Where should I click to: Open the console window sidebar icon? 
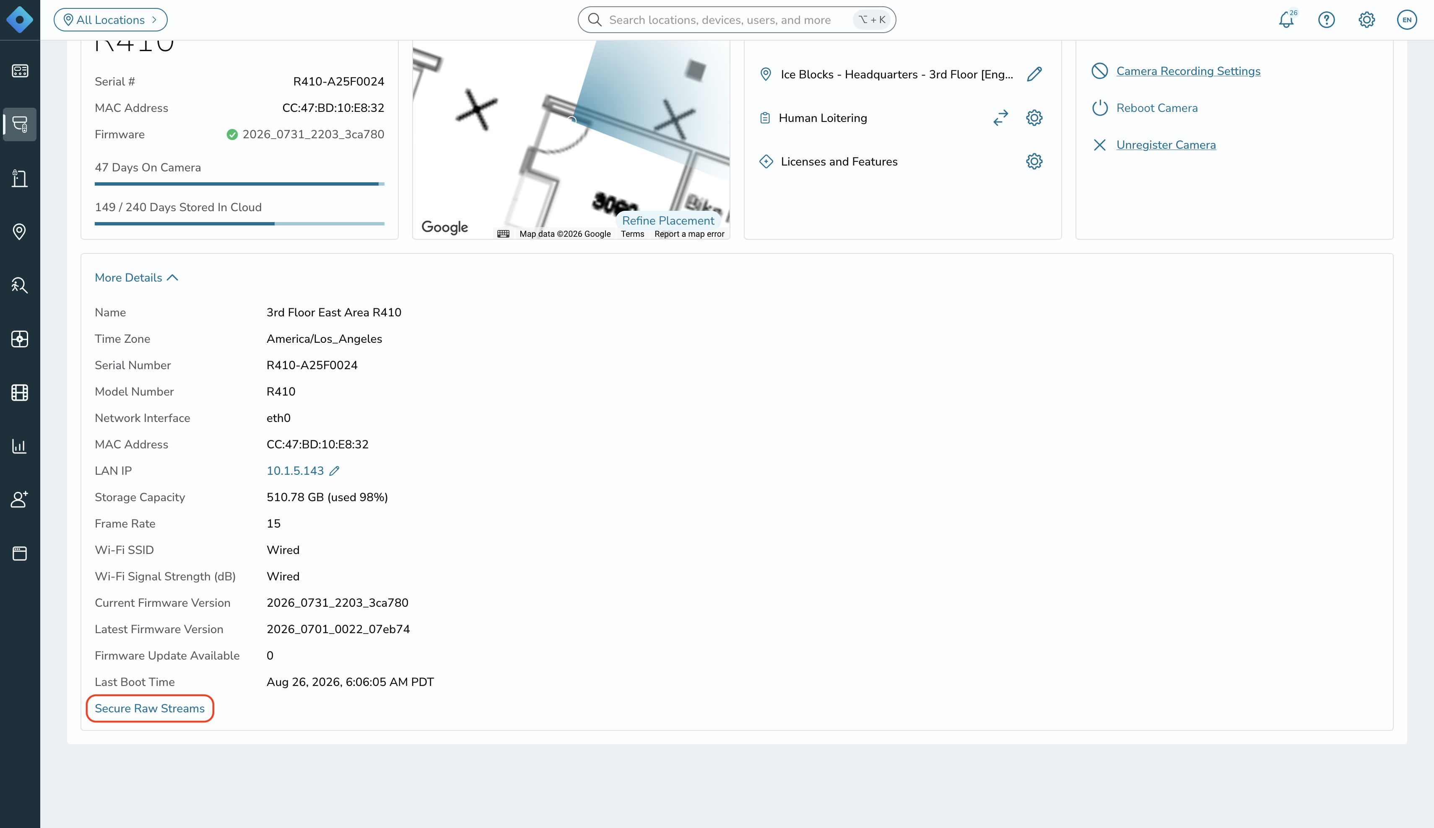click(x=20, y=553)
